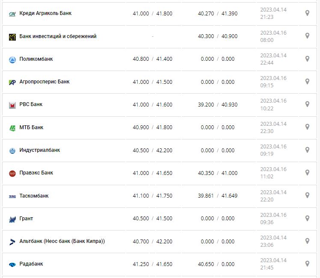Image resolution: width=320 pixels, height=278 pixels.
Task: Click the Радабанк map pin icon
Action: tap(307, 263)
